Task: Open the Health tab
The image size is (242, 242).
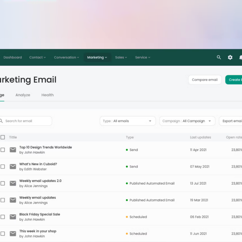Action: pos(47,95)
